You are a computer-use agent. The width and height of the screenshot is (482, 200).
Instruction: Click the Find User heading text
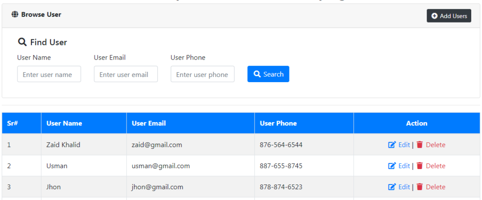coord(48,42)
